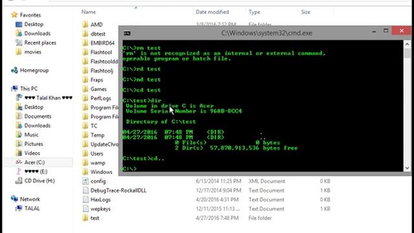Maximize the cmd.exe window
The height and width of the screenshot is (233, 414).
(x=386, y=31)
